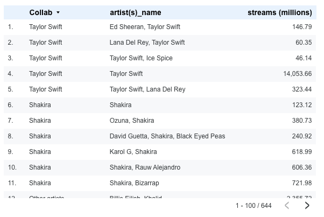Select the Shakira, Bizarrap cell
324x217 pixels.
(134, 183)
